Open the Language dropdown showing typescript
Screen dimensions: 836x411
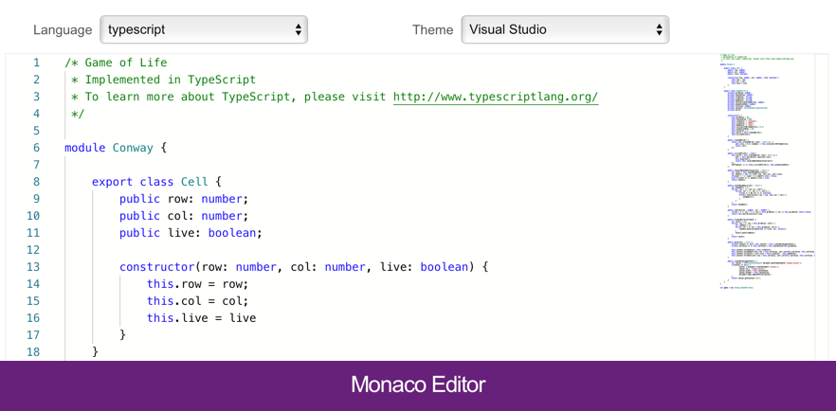(204, 29)
